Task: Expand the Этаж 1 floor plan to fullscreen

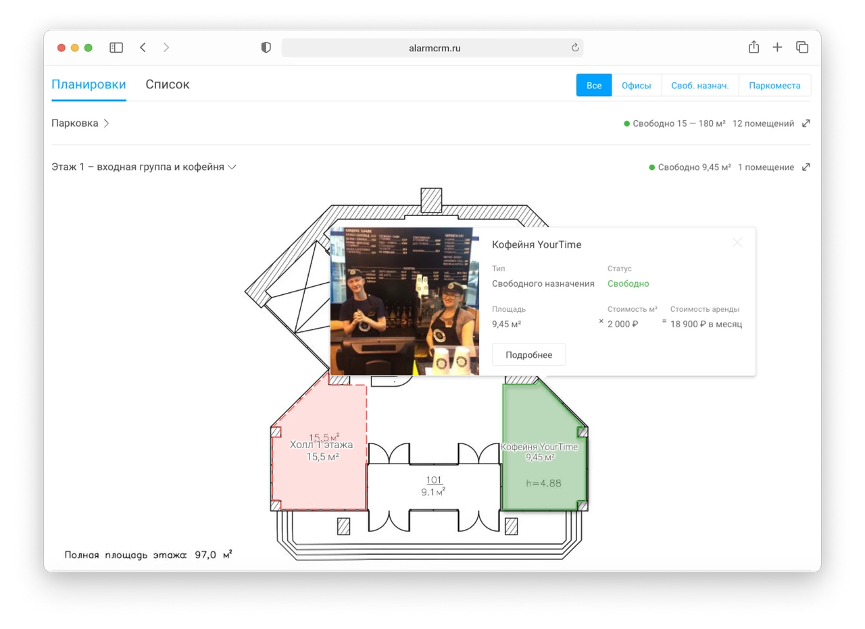Action: coord(806,167)
